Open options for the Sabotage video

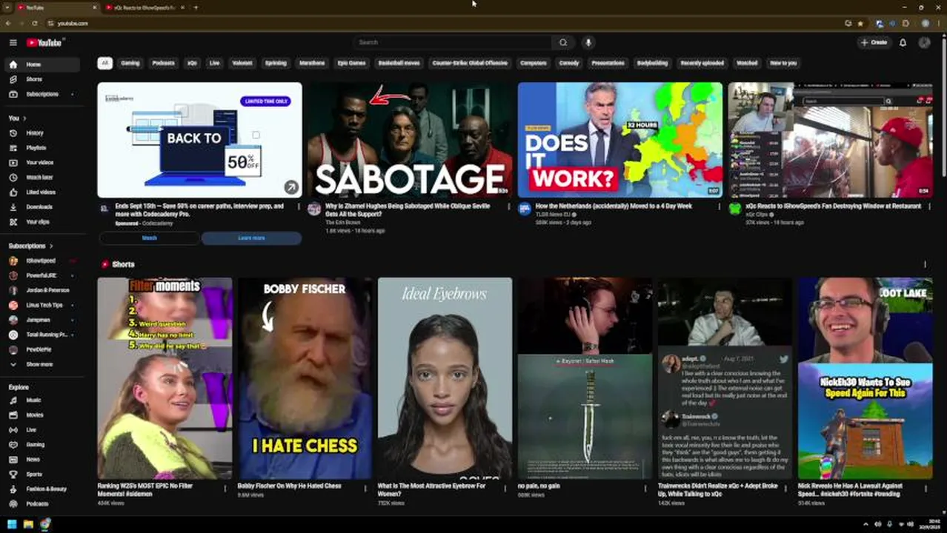pyautogui.click(x=509, y=207)
